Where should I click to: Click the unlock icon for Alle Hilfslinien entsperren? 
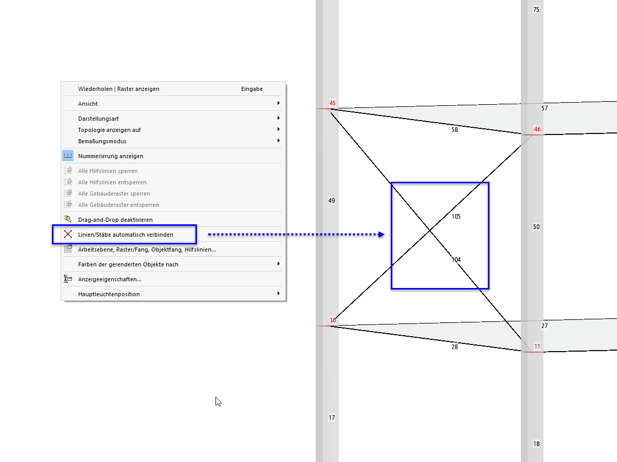click(x=68, y=182)
